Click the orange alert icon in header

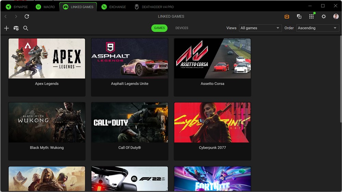[287, 16]
